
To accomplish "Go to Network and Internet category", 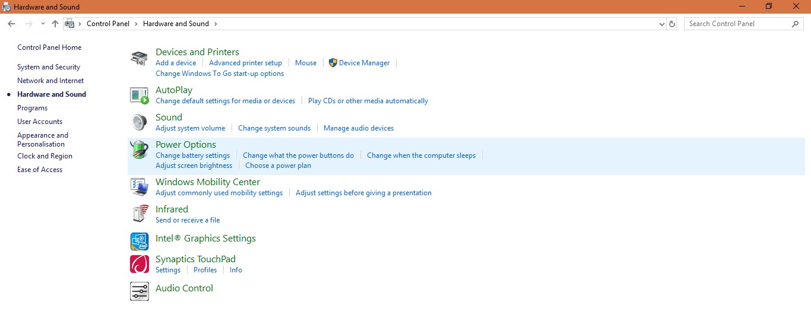I will click(50, 81).
